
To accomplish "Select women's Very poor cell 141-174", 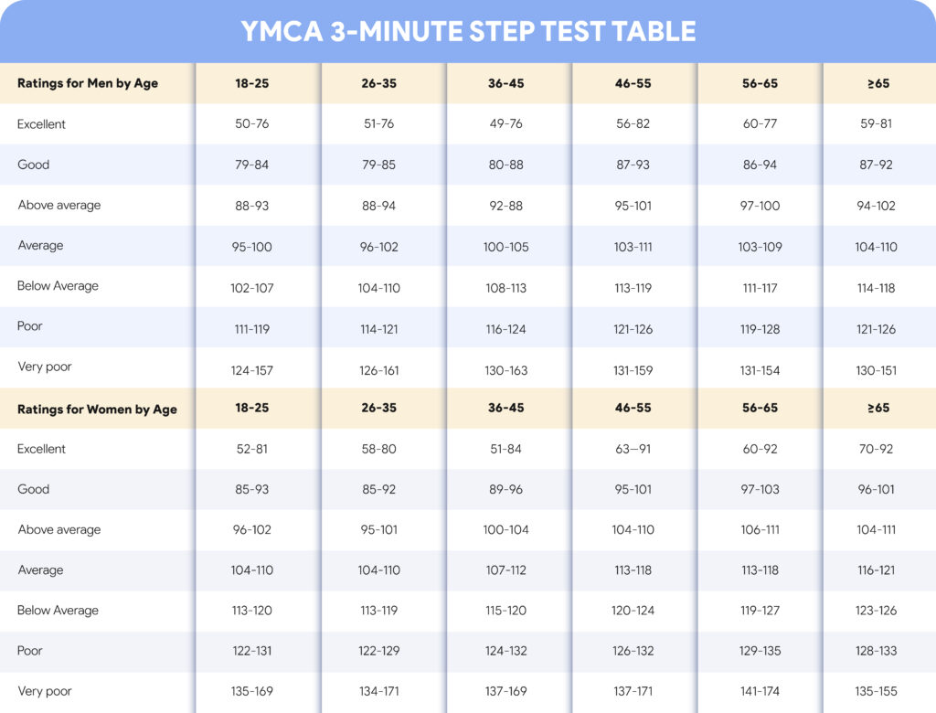I will click(760, 691).
